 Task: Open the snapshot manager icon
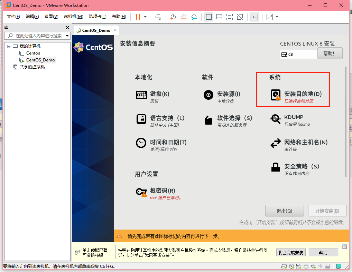point(194,17)
